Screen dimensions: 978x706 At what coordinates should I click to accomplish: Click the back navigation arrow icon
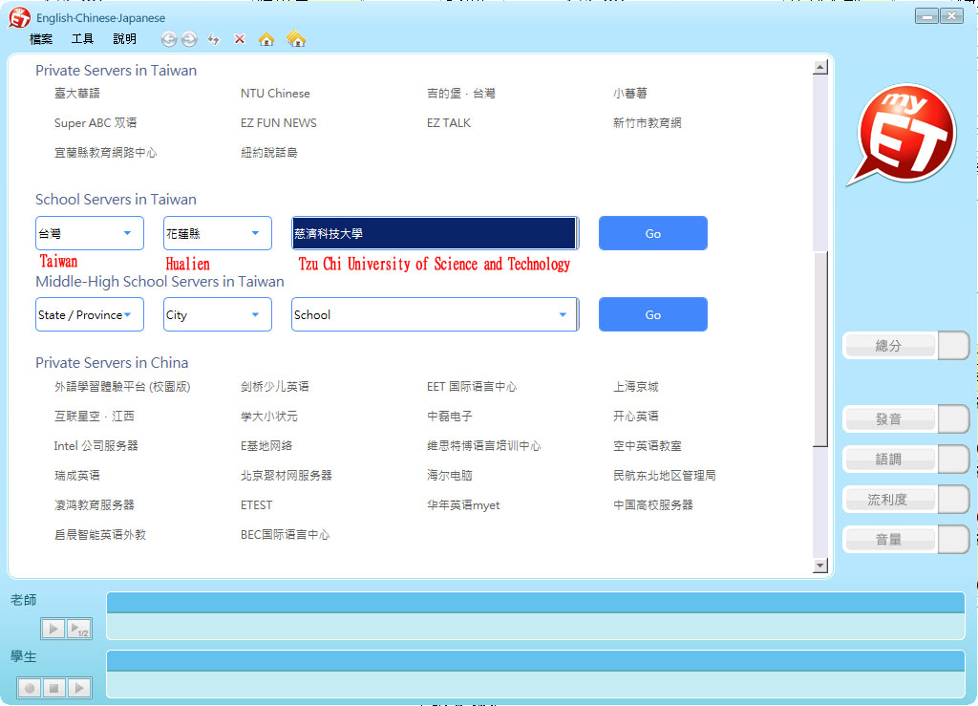point(168,39)
